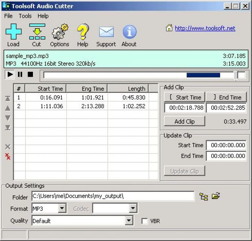Start playback with the Play button

[10, 74]
